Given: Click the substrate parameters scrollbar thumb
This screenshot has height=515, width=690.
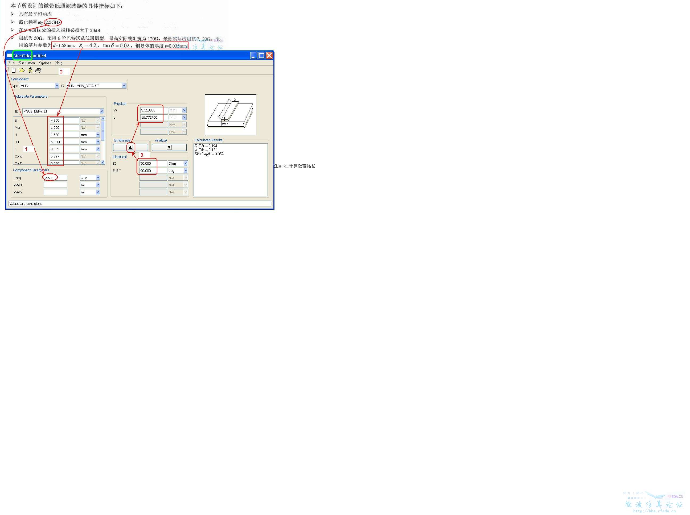Looking at the screenshot, I should 103,131.
